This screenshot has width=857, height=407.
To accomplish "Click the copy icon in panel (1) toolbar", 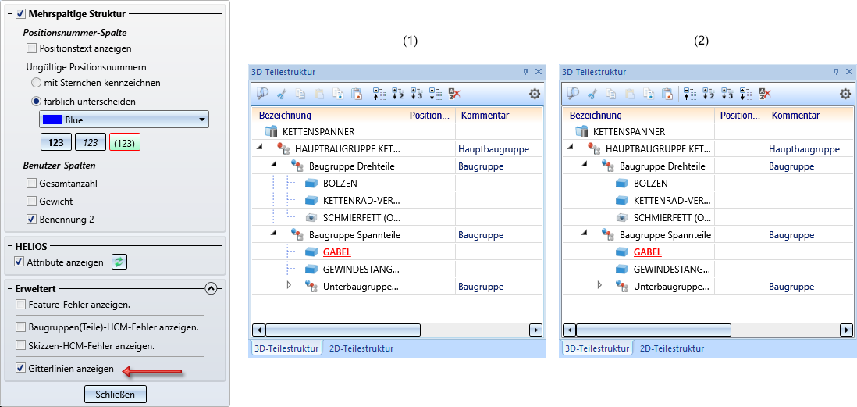I will pyautogui.click(x=300, y=94).
